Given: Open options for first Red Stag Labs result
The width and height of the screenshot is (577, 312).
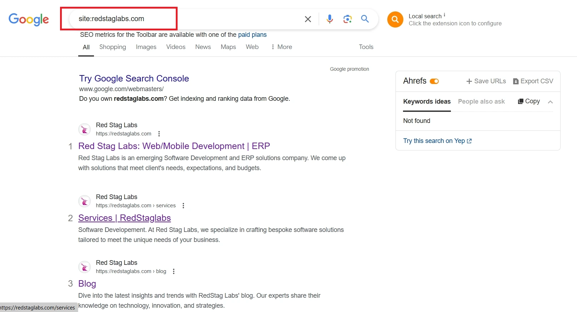Looking at the screenshot, I should point(159,134).
